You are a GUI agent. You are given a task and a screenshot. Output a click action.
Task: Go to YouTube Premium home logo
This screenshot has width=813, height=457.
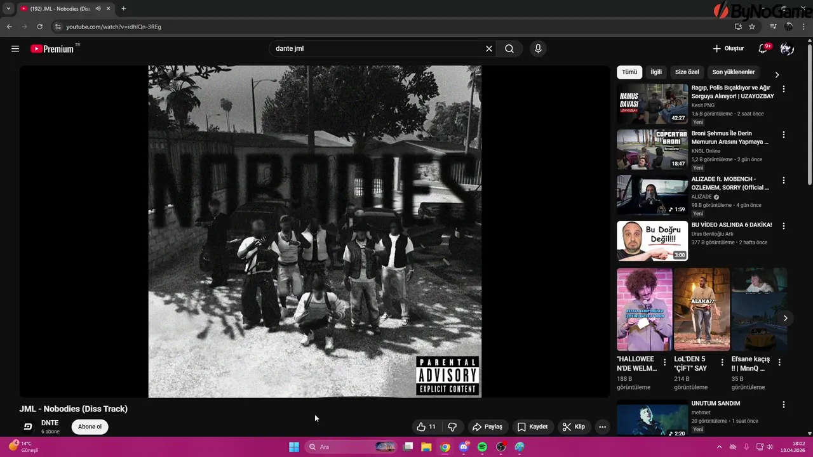pos(52,49)
